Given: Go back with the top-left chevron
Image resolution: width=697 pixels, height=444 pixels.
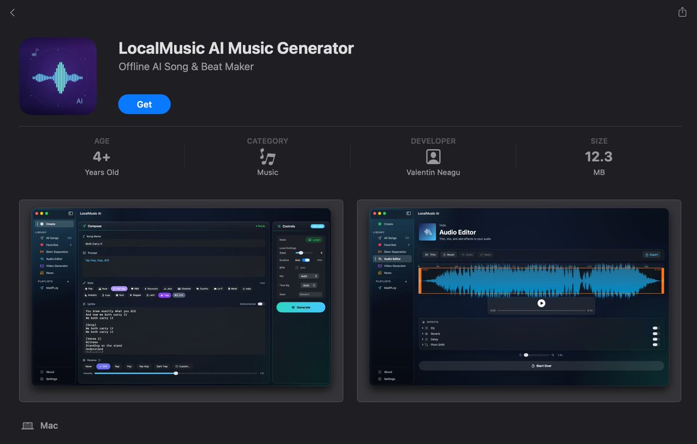Looking at the screenshot, I should (12, 12).
